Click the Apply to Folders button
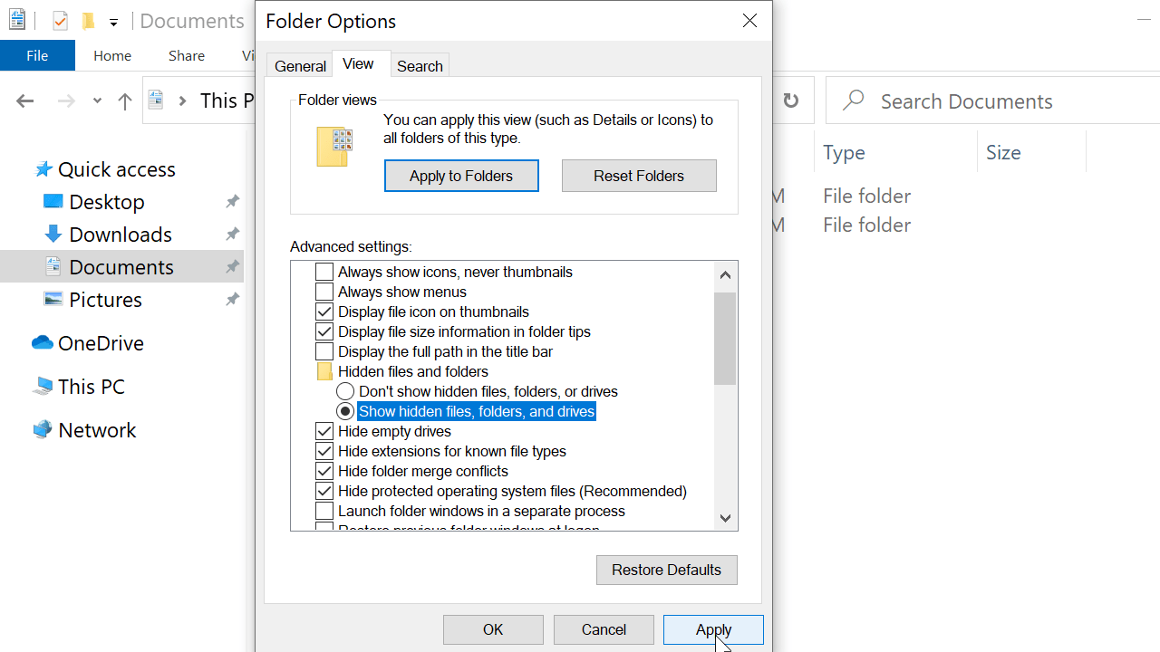This screenshot has width=1160, height=652. (461, 175)
